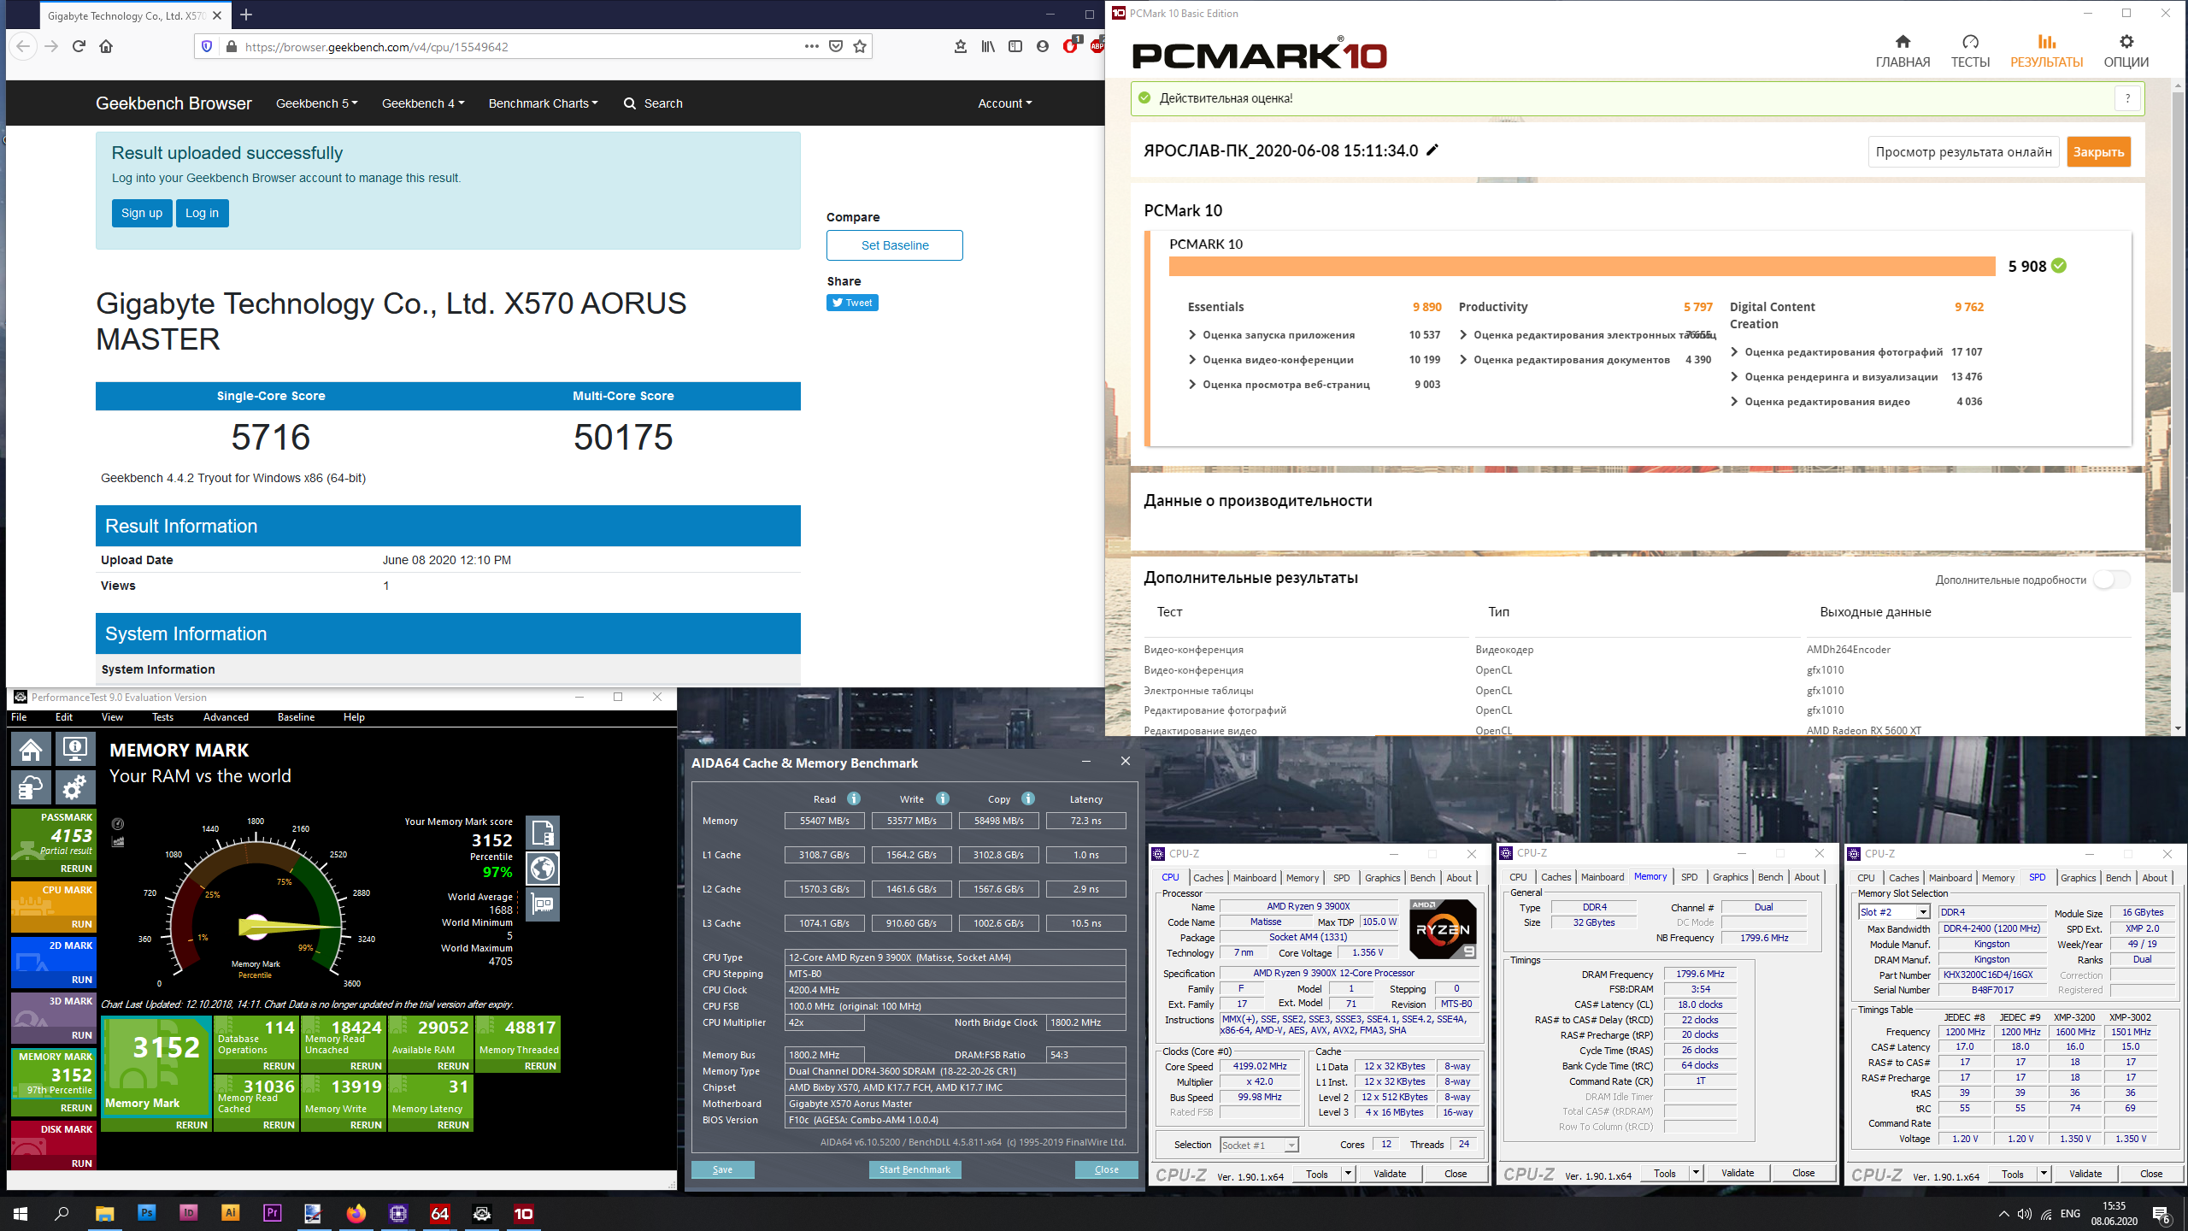Click the Tweet share button
Image resolution: width=2188 pixels, height=1231 pixels.
point(852,303)
